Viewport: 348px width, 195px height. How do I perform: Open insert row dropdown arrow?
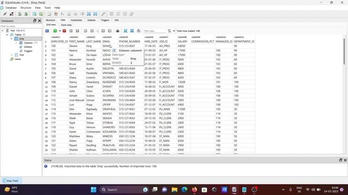(60, 31)
